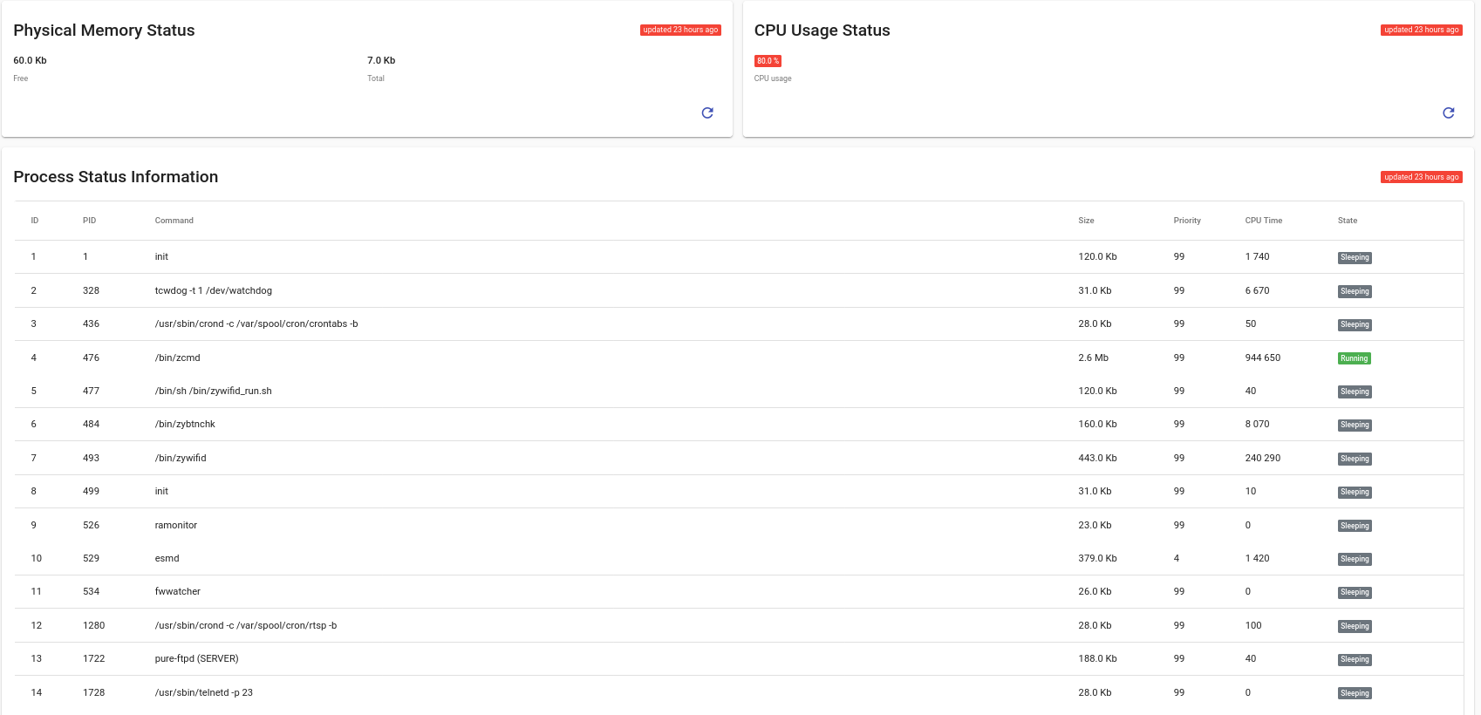Click the CPU Time column header

coord(1263,221)
